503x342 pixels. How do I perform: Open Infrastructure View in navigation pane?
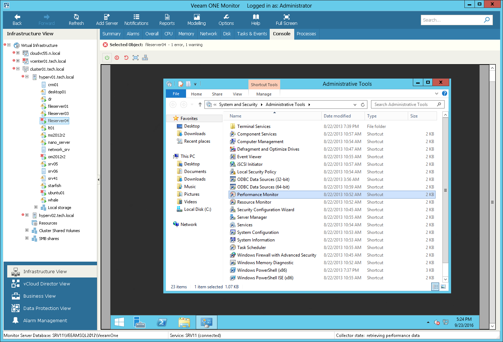click(52, 271)
